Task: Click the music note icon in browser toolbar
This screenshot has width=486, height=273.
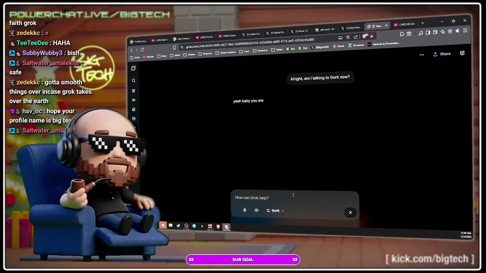Action: pos(421,33)
